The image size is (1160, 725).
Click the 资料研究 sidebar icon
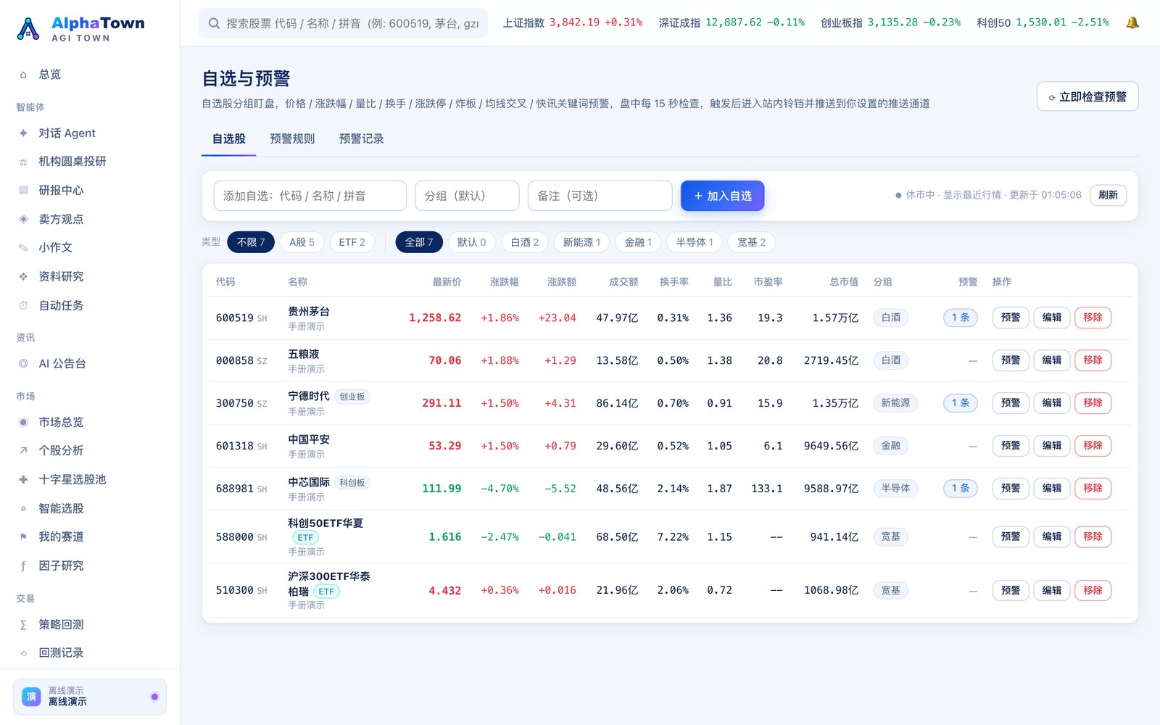(23, 276)
